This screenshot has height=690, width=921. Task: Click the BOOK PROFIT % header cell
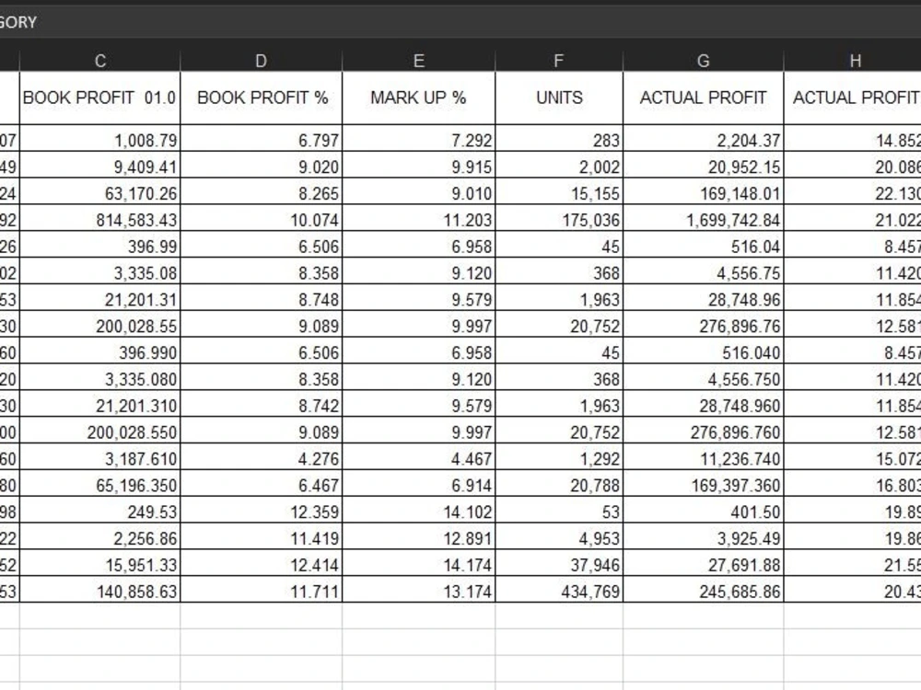coord(262,98)
